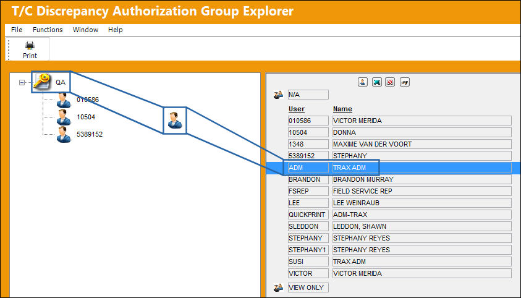Image resolution: width=521 pixels, height=298 pixels.
Task: Sort by the Name column header
Action: point(342,109)
